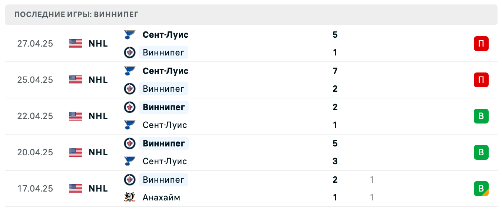This screenshot has width=502, height=213.
Task: Open Анахайм team link in 17.04.25 match
Action: tap(161, 197)
